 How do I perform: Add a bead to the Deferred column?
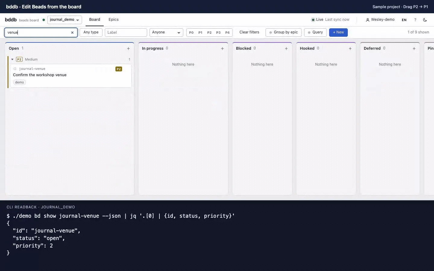click(x=414, y=48)
